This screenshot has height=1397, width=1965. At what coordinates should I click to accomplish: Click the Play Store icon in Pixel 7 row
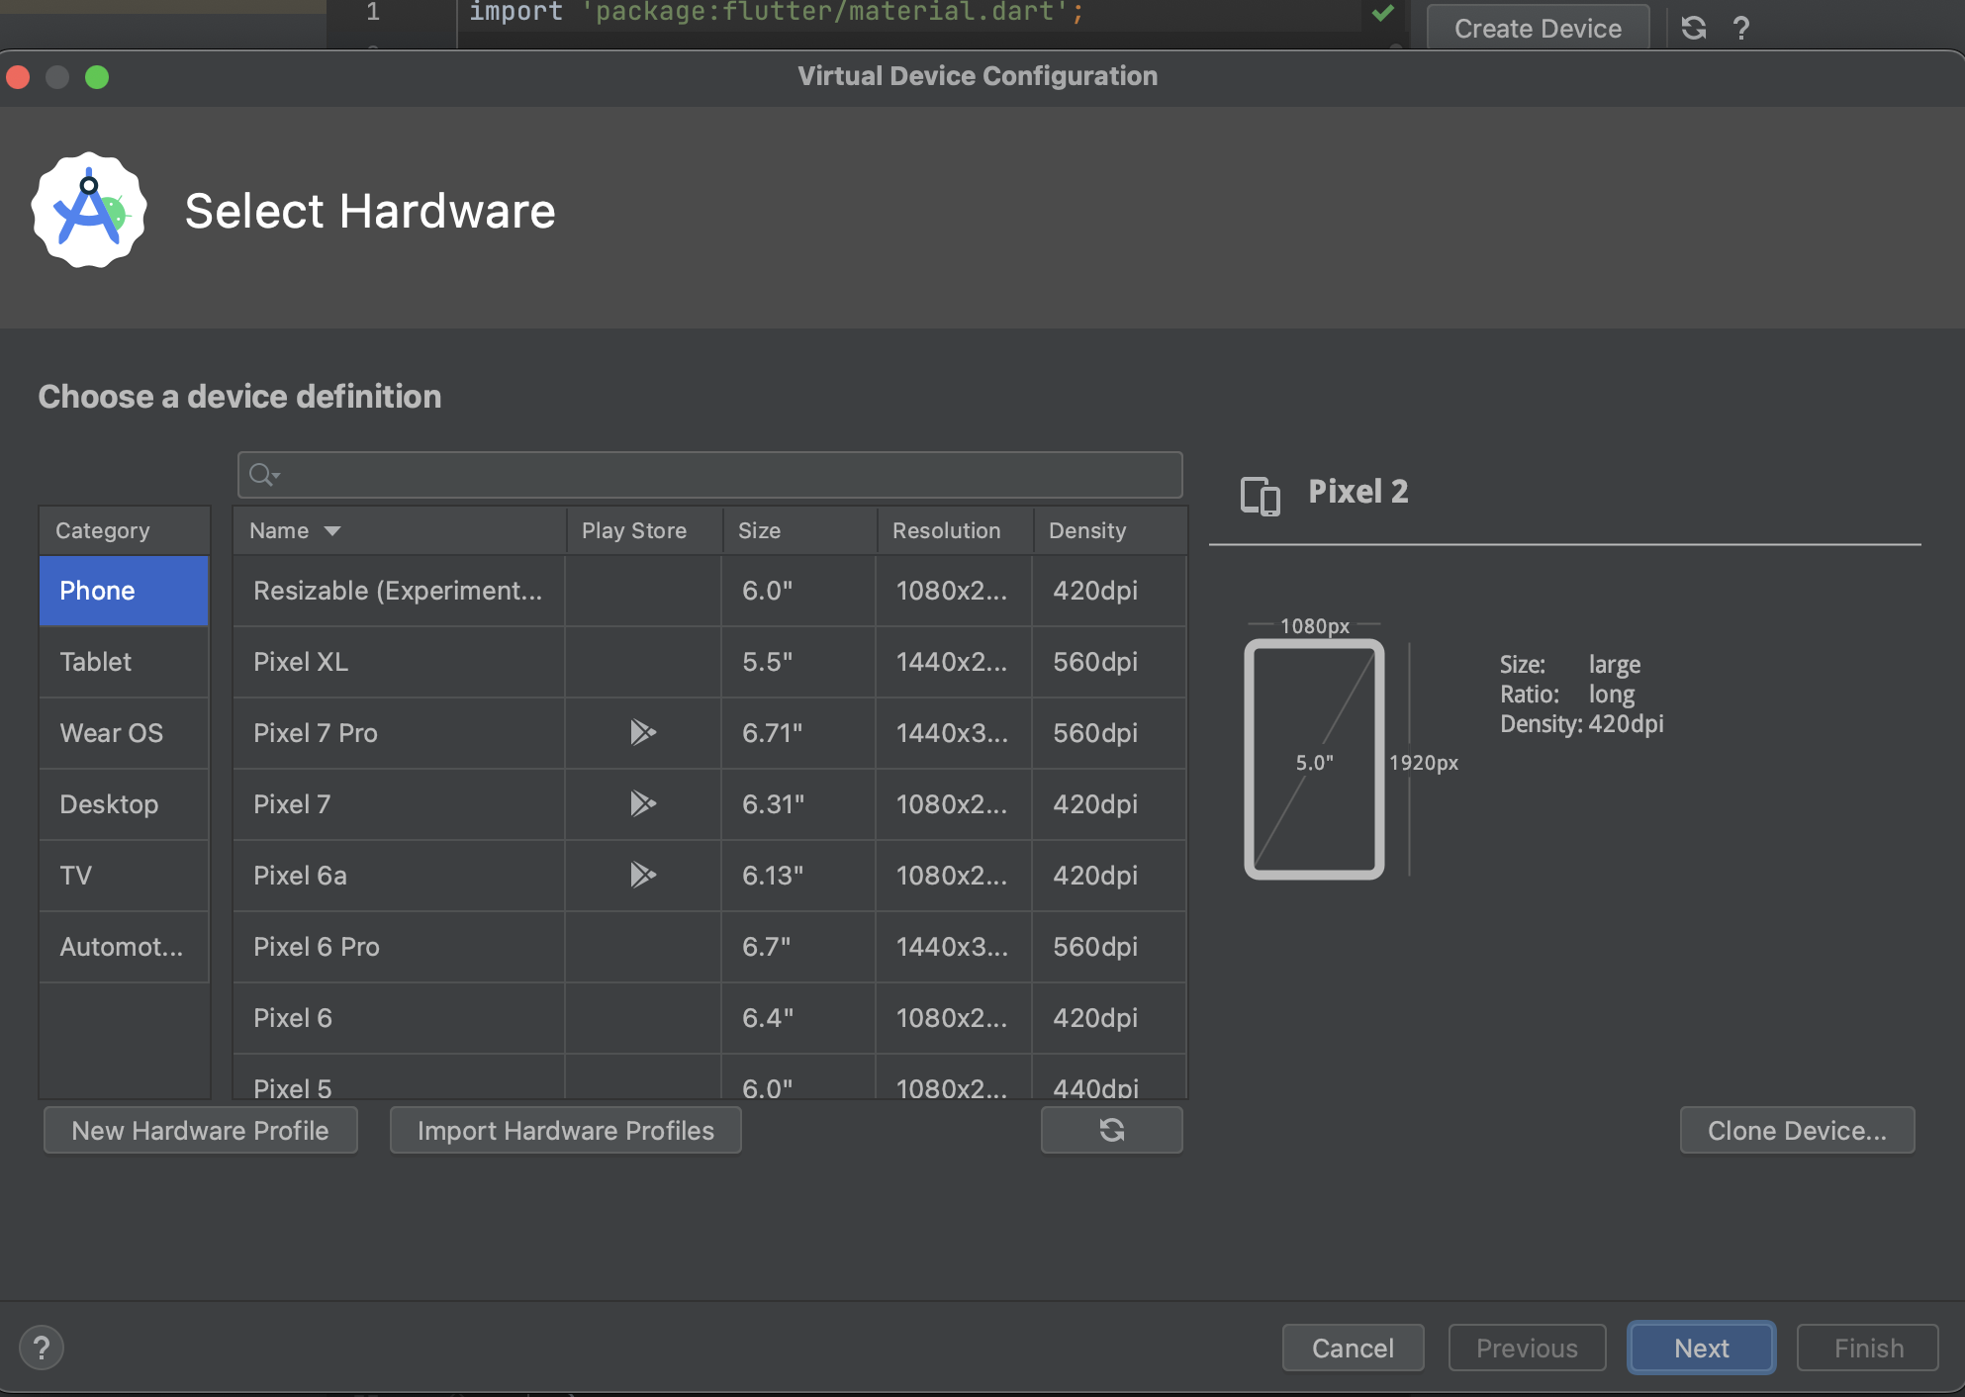click(643, 803)
